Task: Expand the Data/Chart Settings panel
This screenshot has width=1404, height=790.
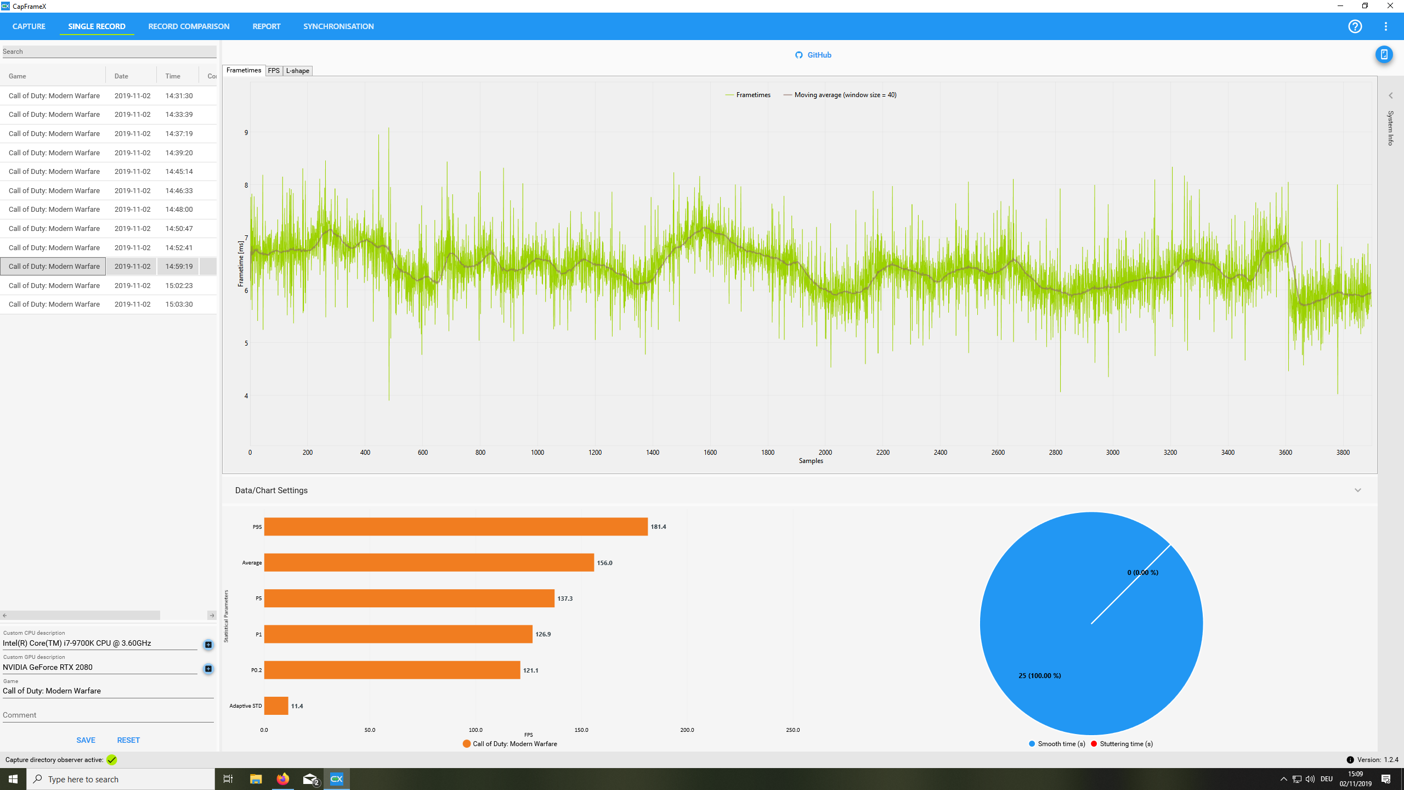Action: (x=1357, y=490)
